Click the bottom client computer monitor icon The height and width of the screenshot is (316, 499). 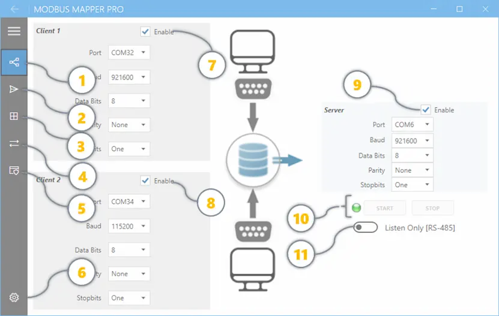252,270
